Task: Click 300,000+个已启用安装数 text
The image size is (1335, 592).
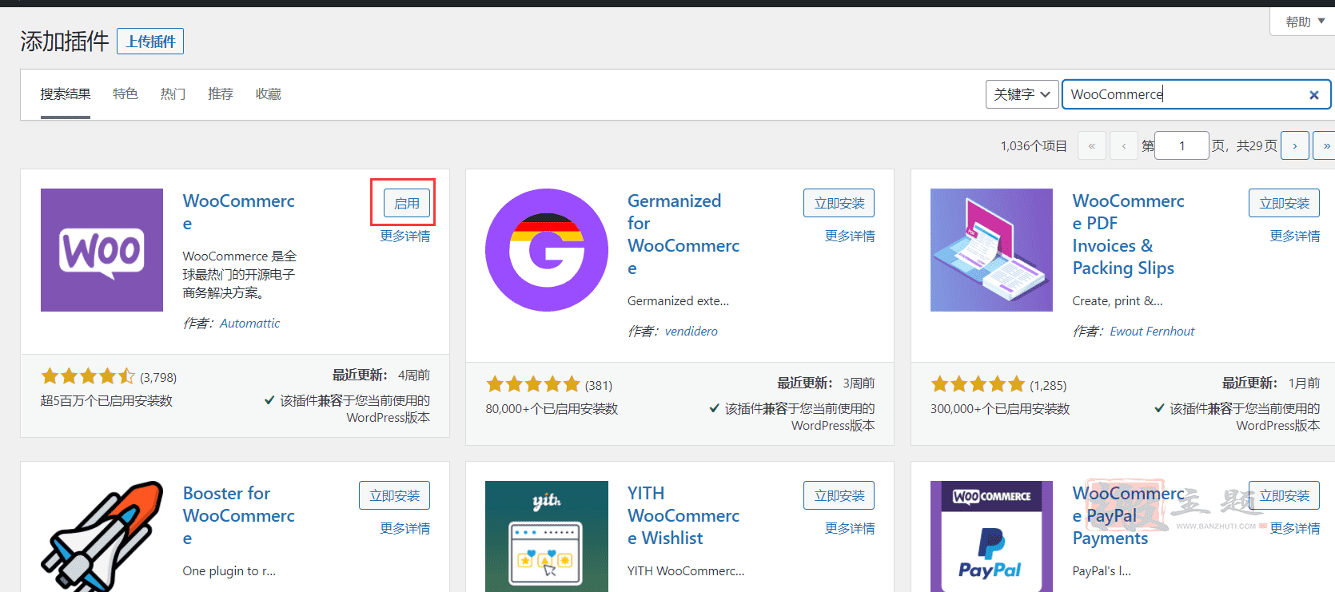Action: (999, 409)
